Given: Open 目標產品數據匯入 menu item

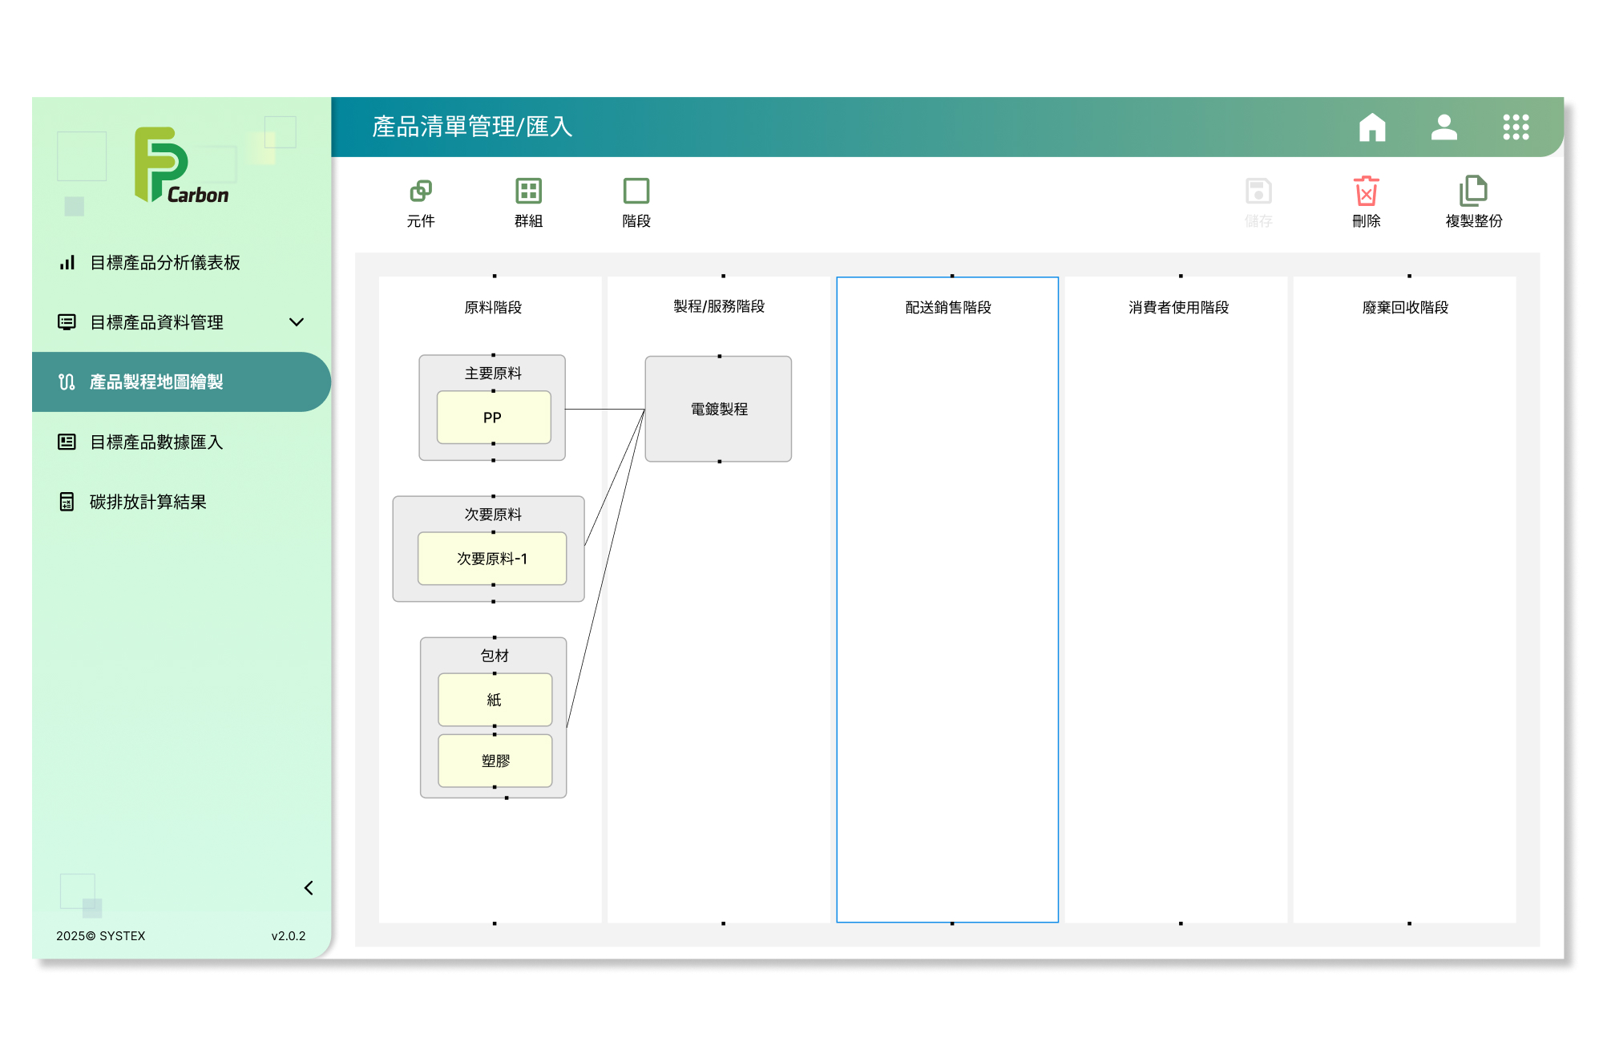Looking at the screenshot, I should coord(181,442).
